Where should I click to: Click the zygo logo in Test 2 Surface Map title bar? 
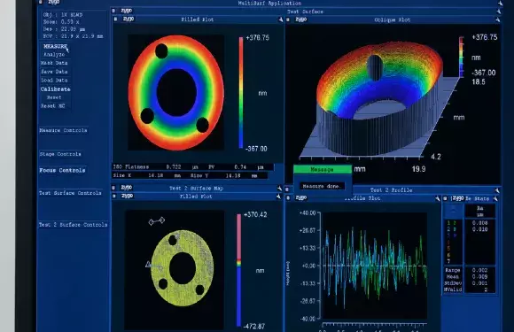[126, 188]
